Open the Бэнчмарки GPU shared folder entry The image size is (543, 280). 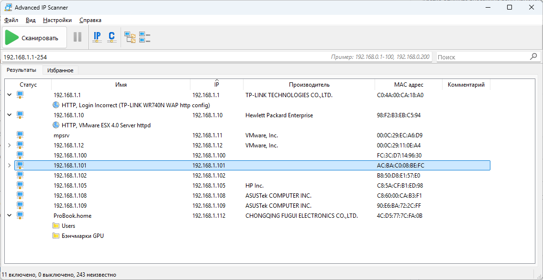[83, 235]
